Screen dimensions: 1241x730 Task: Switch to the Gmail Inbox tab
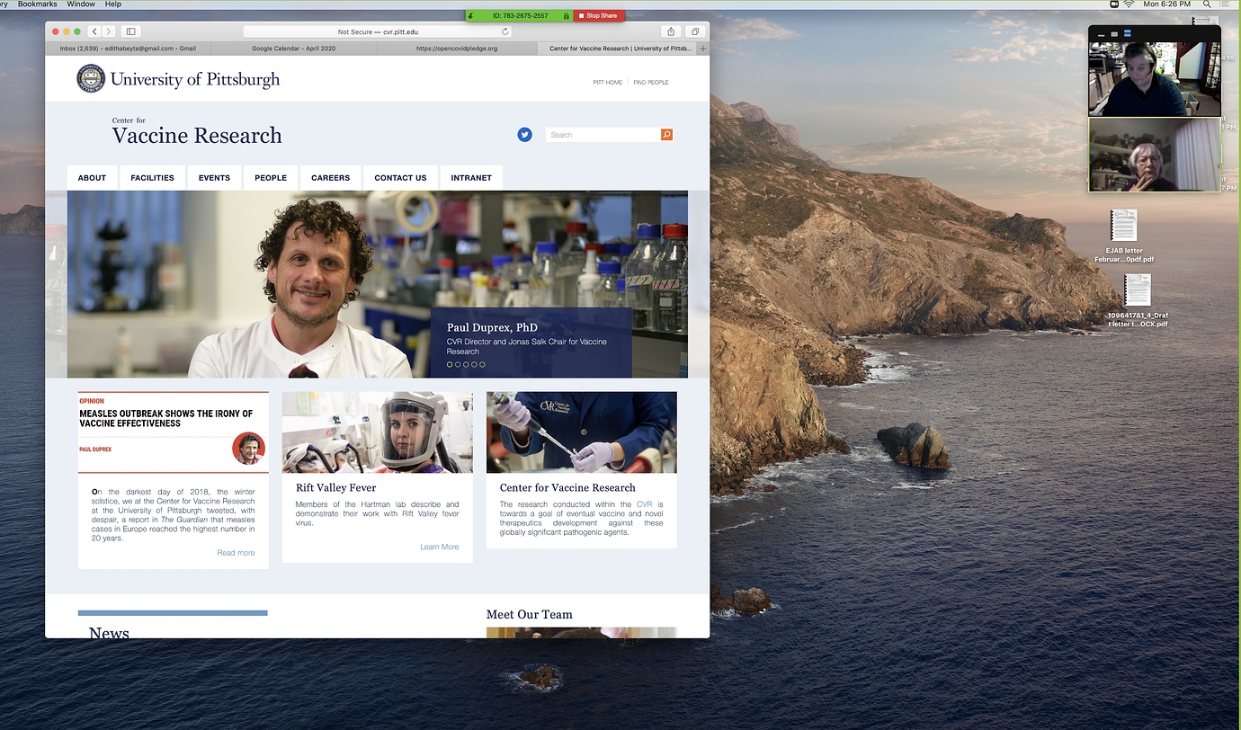tap(128, 49)
